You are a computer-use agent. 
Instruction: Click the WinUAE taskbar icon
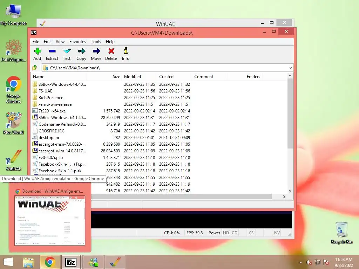click(x=115, y=262)
